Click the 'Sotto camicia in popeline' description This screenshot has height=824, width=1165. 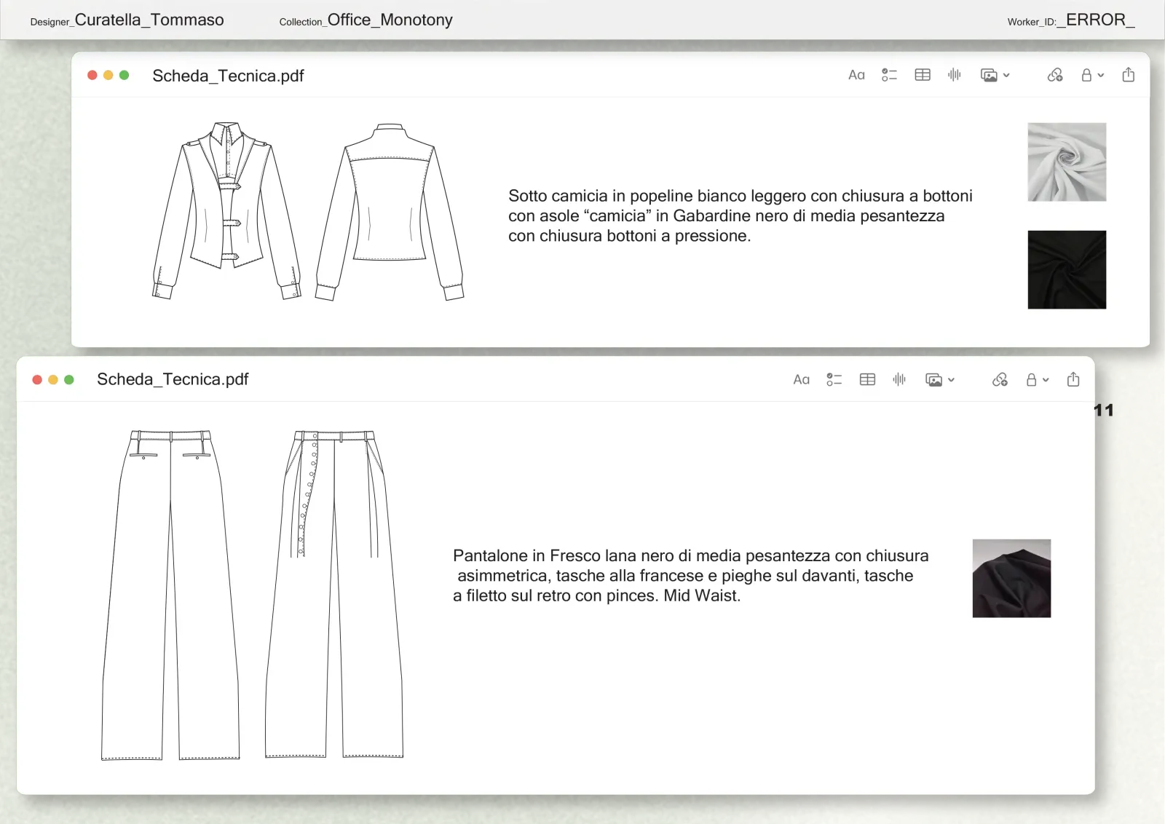[741, 215]
